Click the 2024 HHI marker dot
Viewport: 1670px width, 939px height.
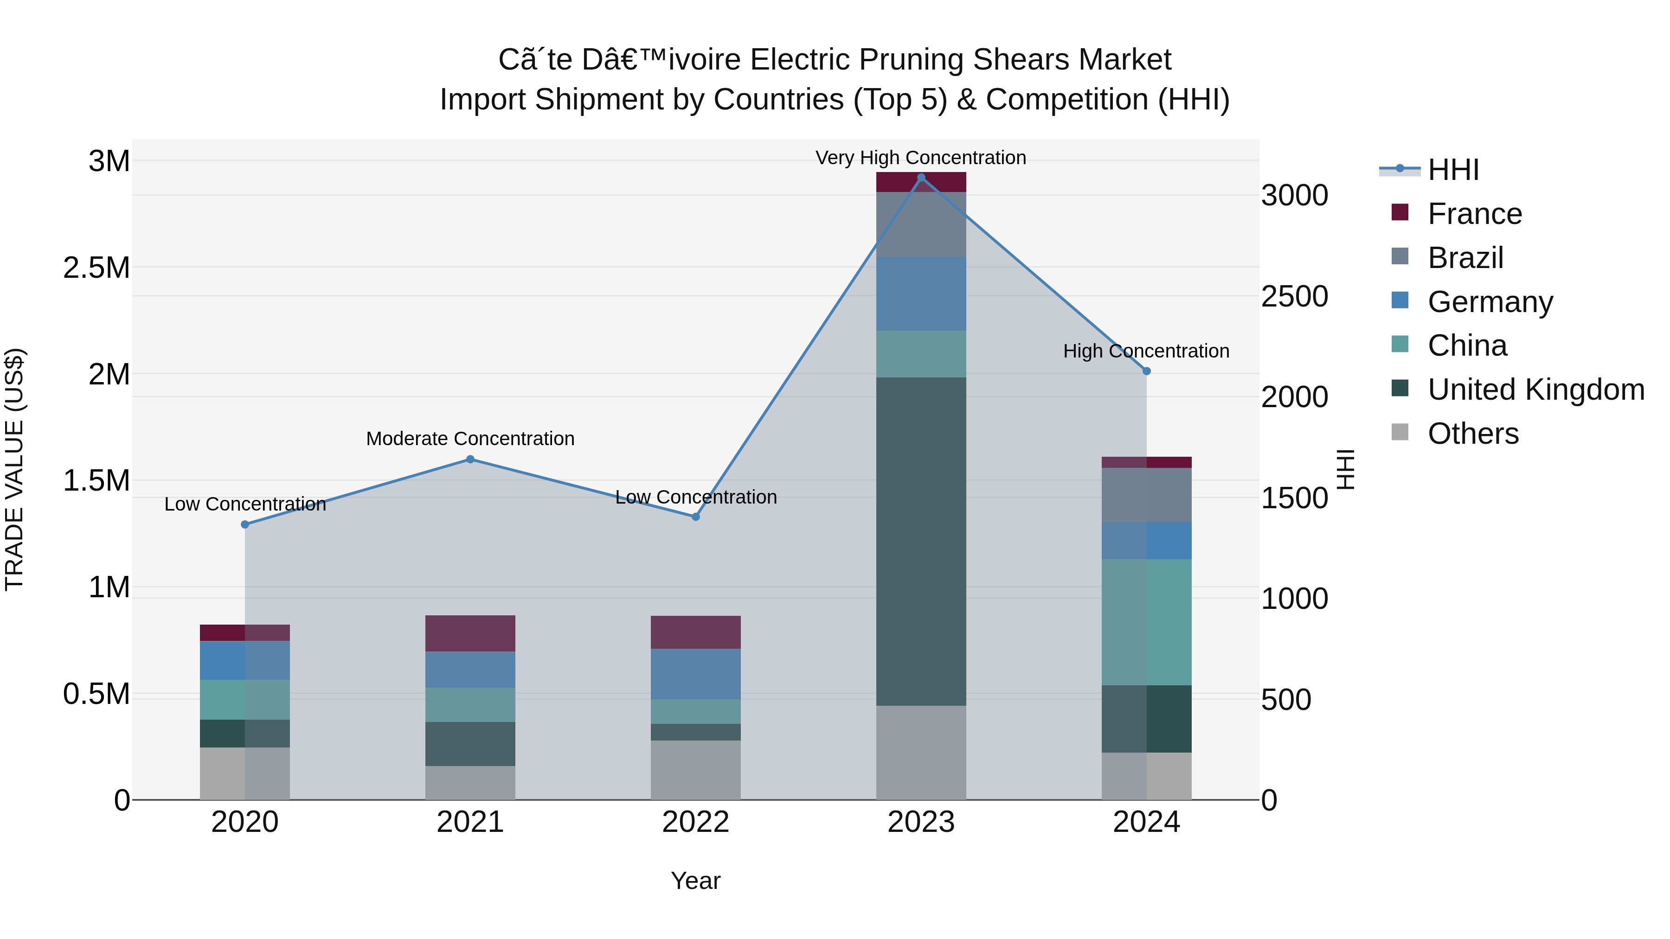tap(1146, 371)
